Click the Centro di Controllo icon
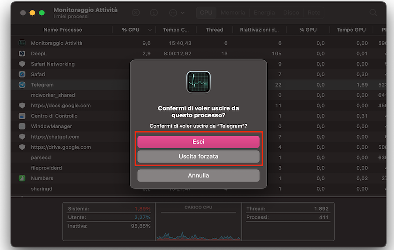The image size is (394, 250). (22, 116)
